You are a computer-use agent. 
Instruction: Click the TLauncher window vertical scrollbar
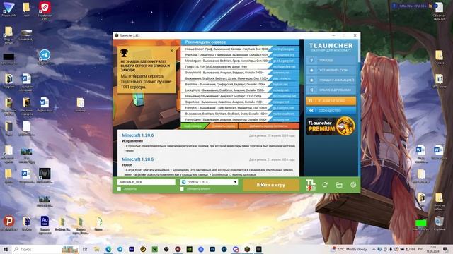pos(360,108)
